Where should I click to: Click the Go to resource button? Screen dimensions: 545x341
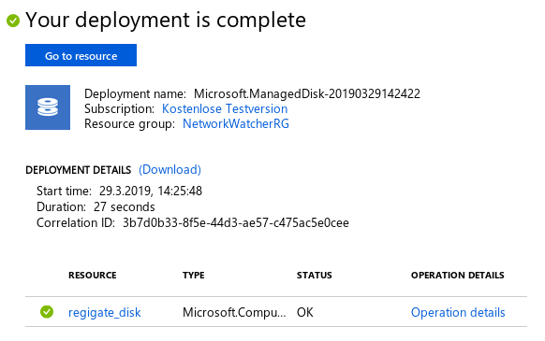point(81,55)
